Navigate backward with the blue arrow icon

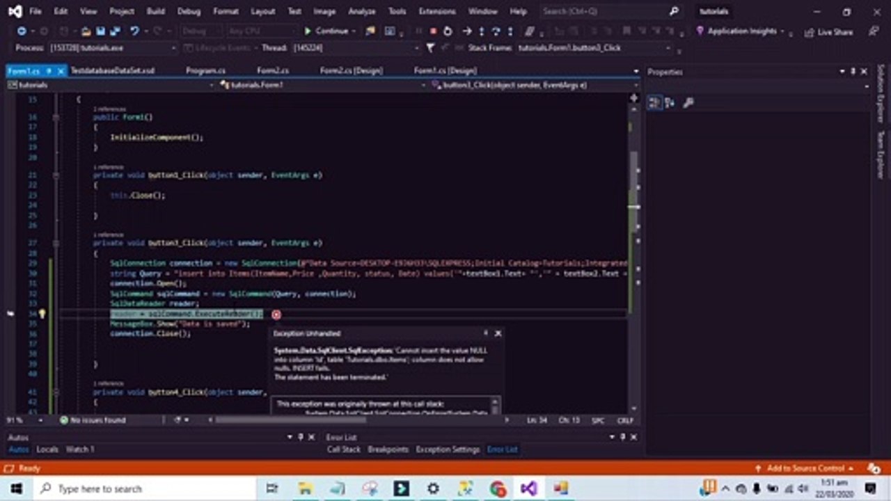point(22,31)
